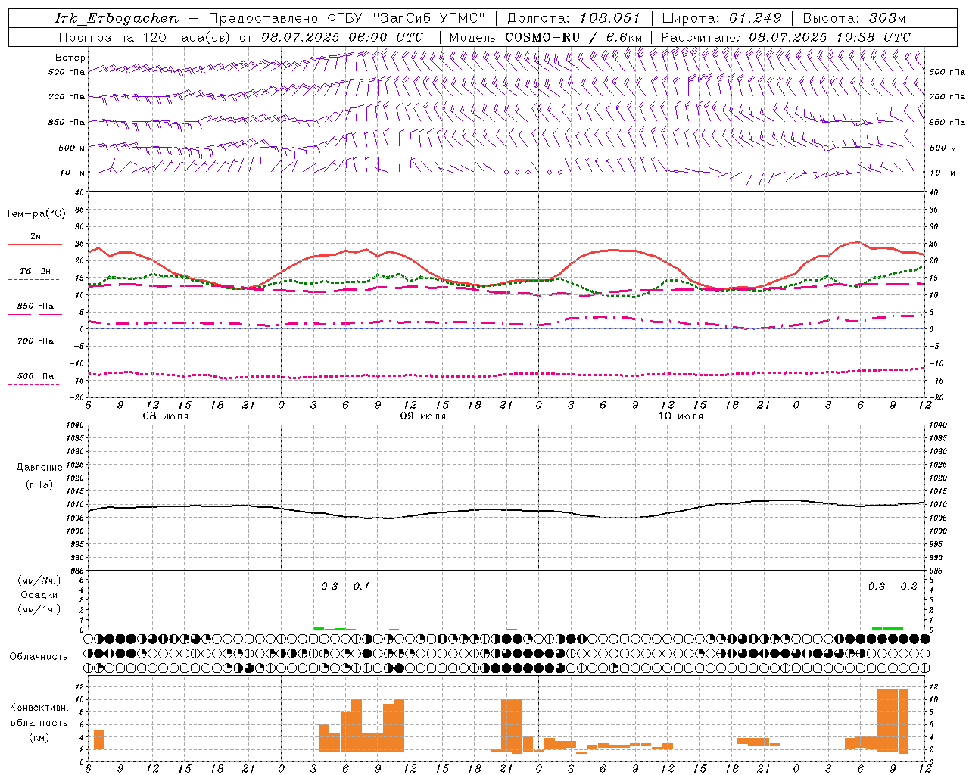The width and height of the screenshot is (969, 775).
Task: Click the 10 июля date label
Action: click(x=680, y=416)
